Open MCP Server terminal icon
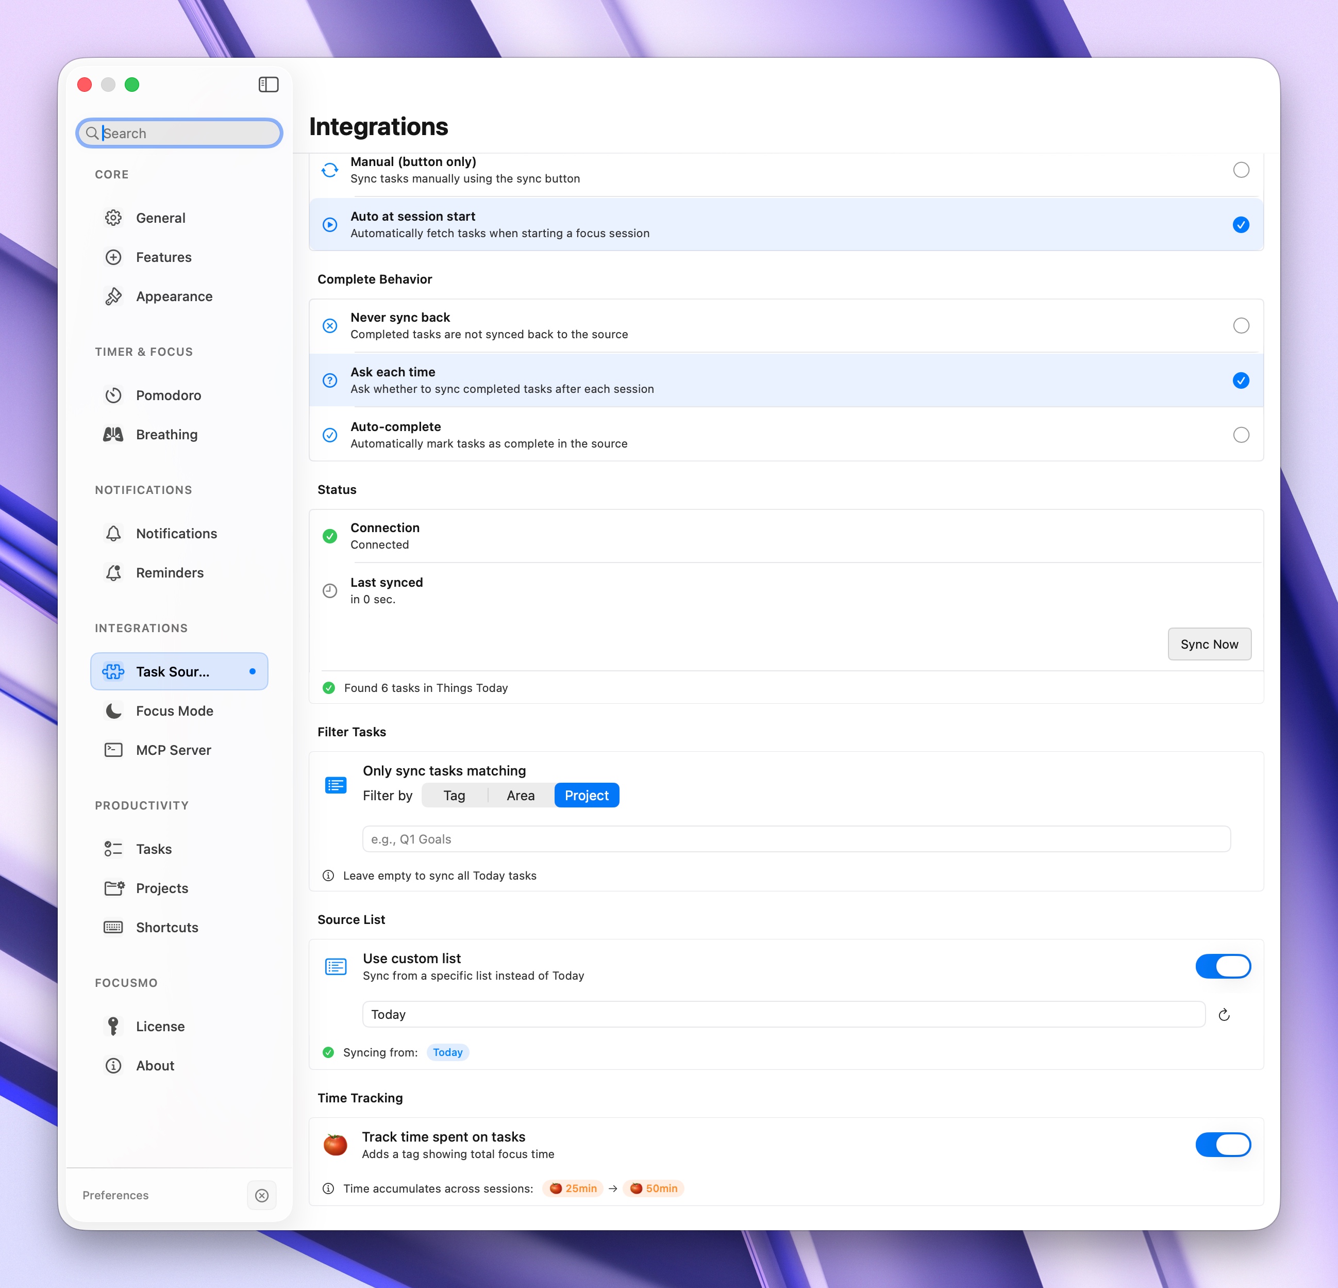This screenshot has height=1288, width=1338. tap(113, 750)
